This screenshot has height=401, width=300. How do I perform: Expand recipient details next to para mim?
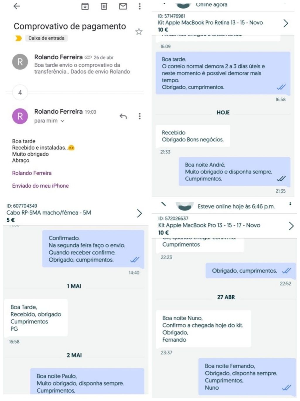62,121
